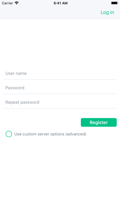
Task: Enable the custom server options circle
Action: (9, 134)
